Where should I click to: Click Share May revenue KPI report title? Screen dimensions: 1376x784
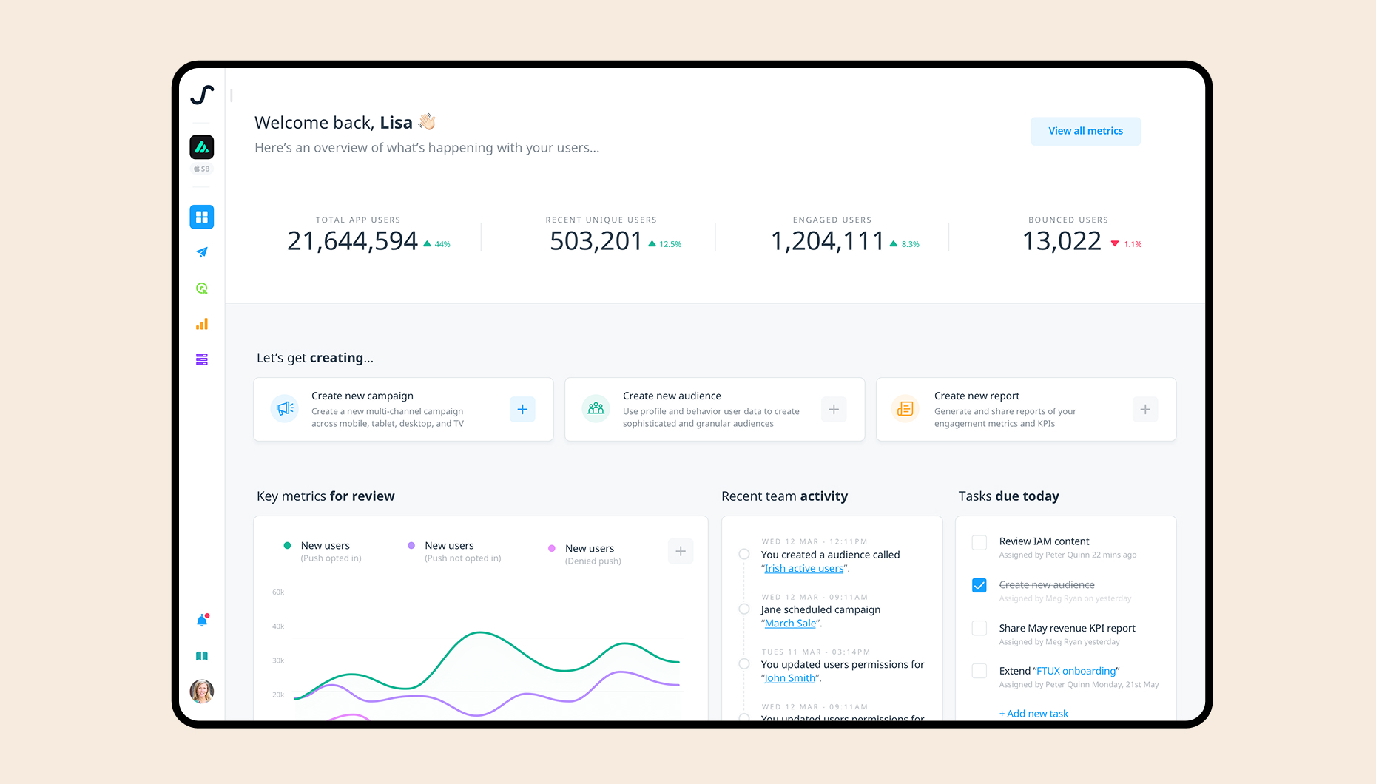tap(1067, 628)
